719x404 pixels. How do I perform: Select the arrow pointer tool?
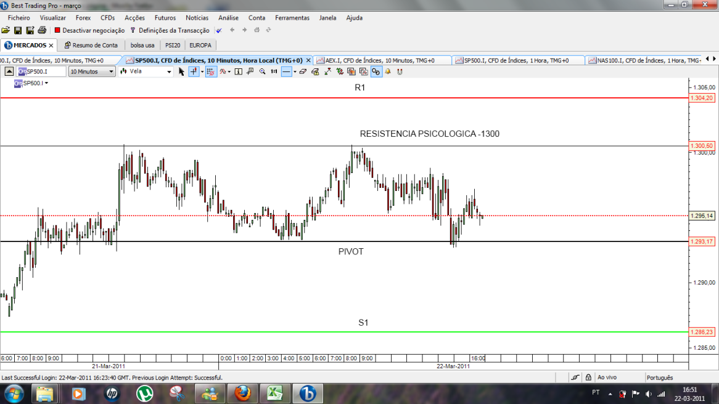[x=181, y=71]
